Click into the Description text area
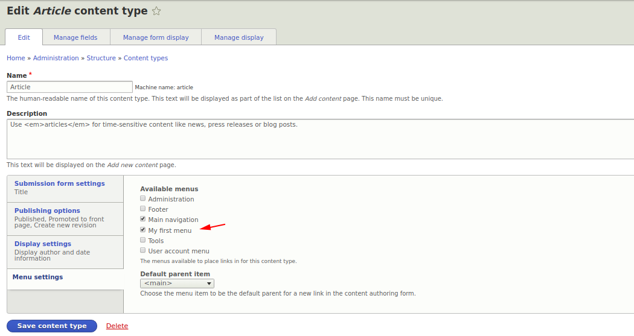This screenshot has height=336, width=634. [x=320, y=139]
